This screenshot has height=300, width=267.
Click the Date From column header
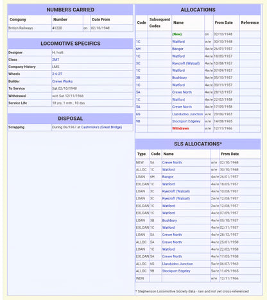101,19
